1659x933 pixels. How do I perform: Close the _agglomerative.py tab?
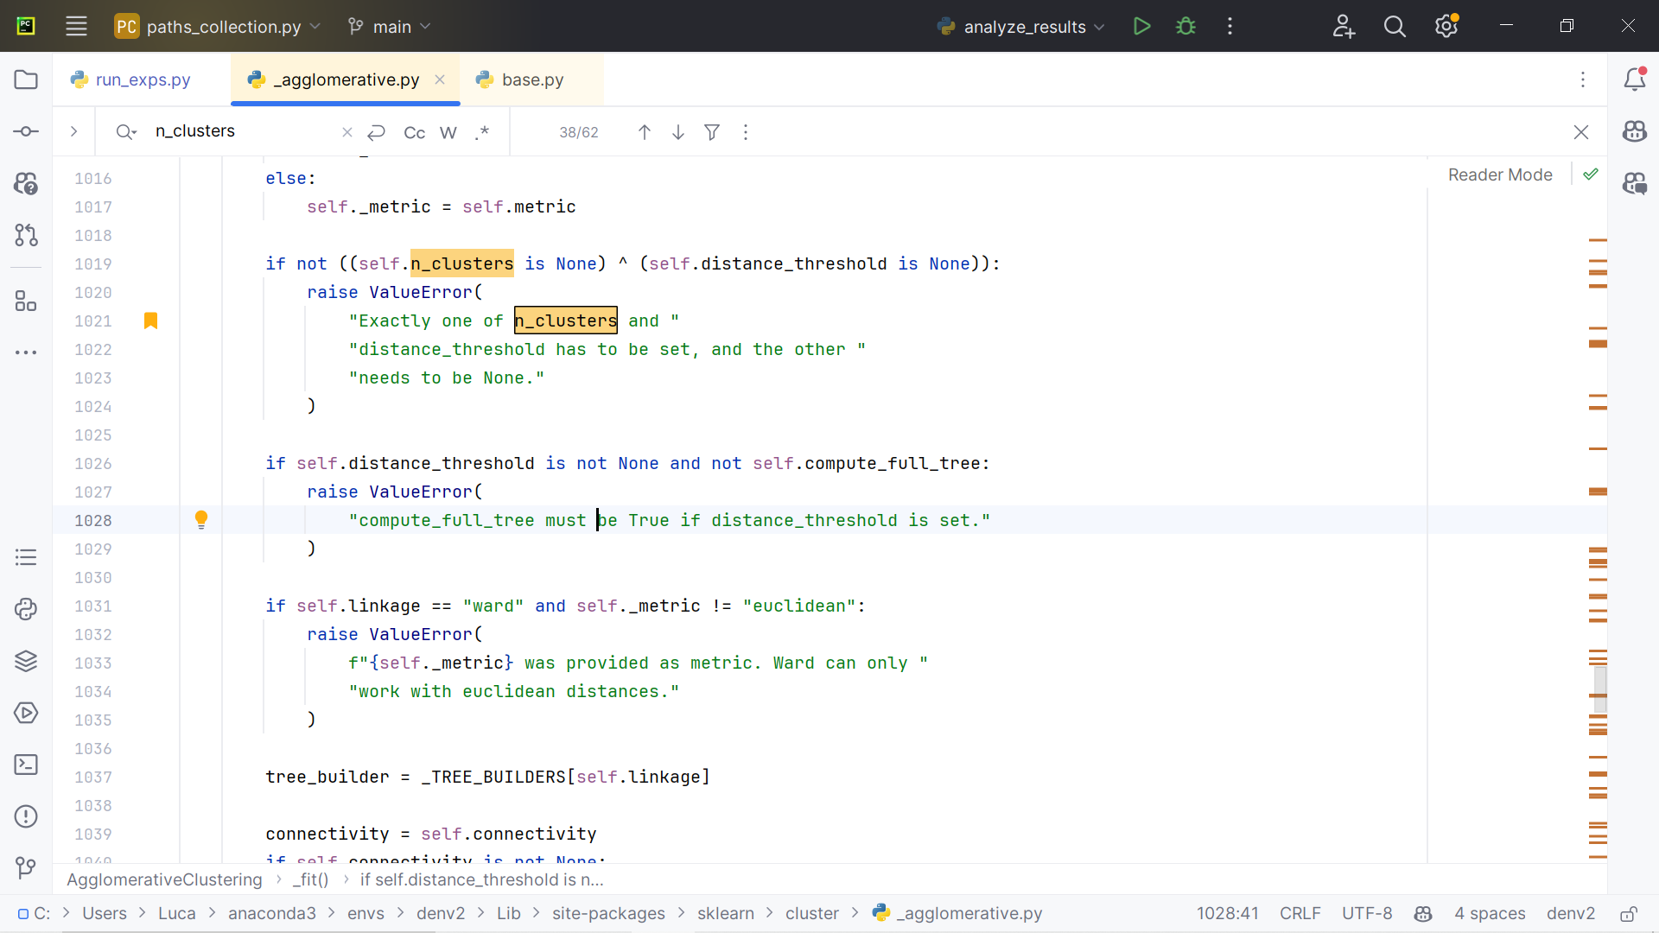(440, 79)
